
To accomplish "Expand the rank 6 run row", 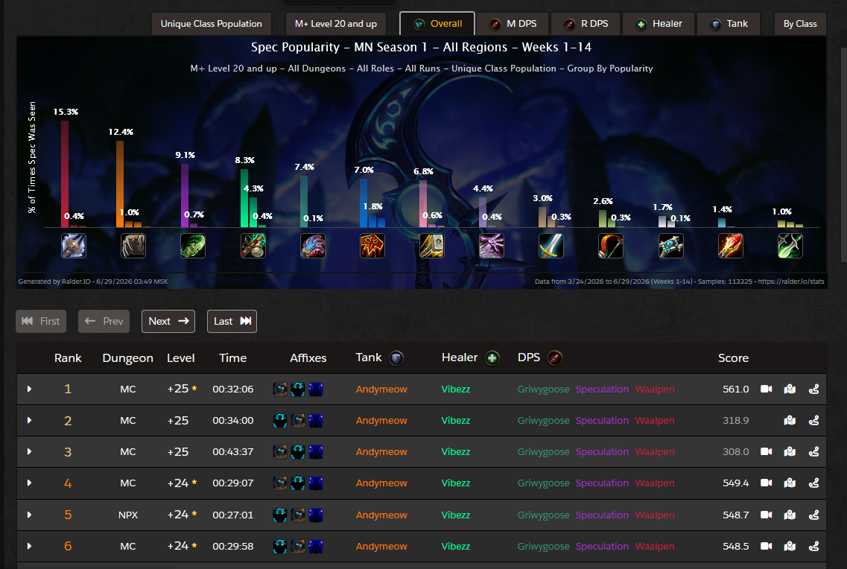I will 29,547.
